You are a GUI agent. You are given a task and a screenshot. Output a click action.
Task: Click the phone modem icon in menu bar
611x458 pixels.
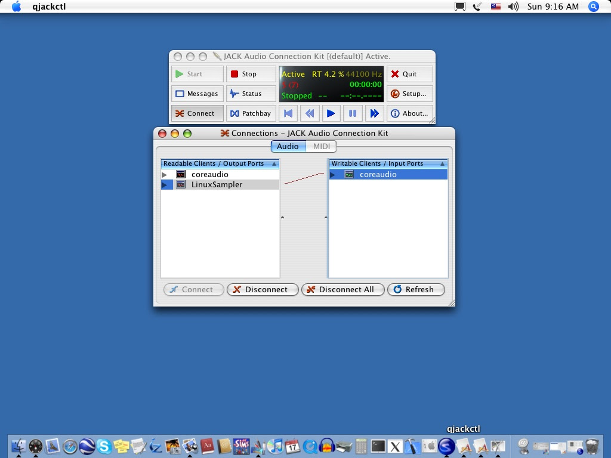[478, 7]
